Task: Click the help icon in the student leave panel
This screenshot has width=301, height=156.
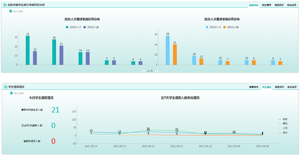Action: [x=11, y=93]
